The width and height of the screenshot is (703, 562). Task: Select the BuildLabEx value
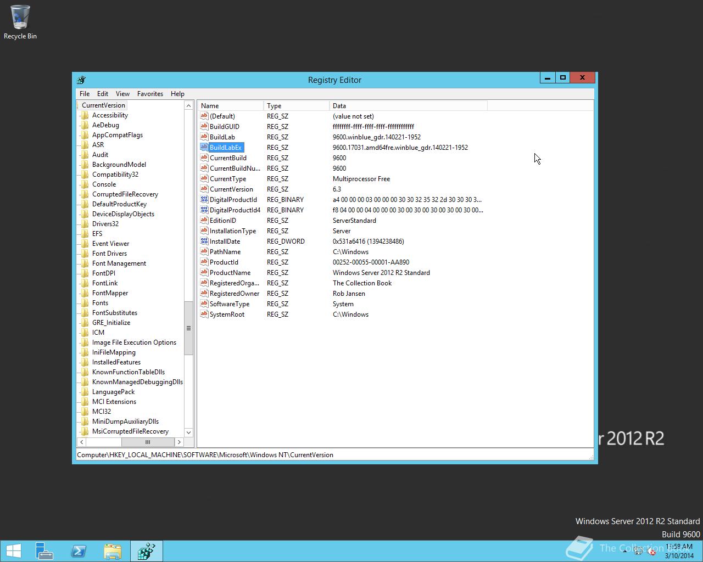pyautogui.click(x=226, y=147)
